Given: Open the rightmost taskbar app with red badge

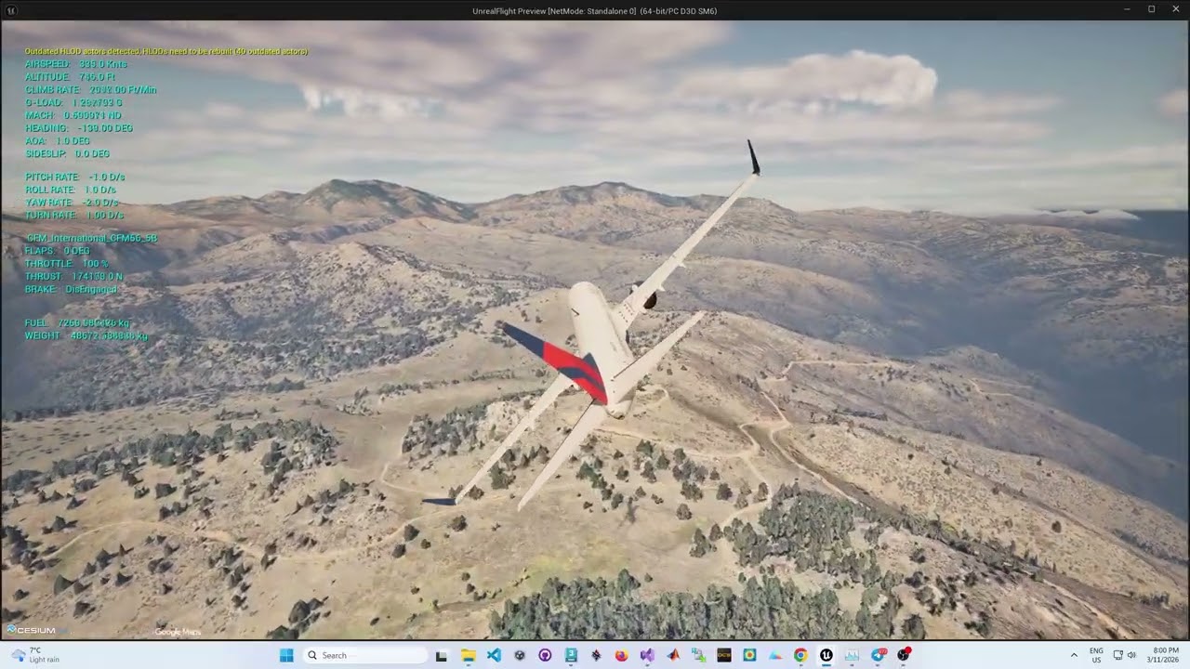Looking at the screenshot, I should tap(904, 655).
